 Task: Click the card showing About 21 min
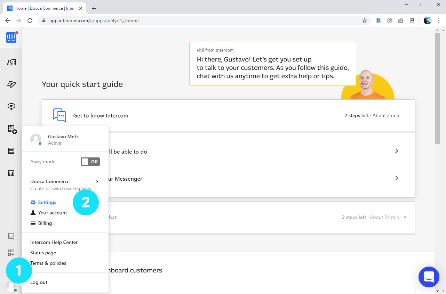(x=228, y=218)
